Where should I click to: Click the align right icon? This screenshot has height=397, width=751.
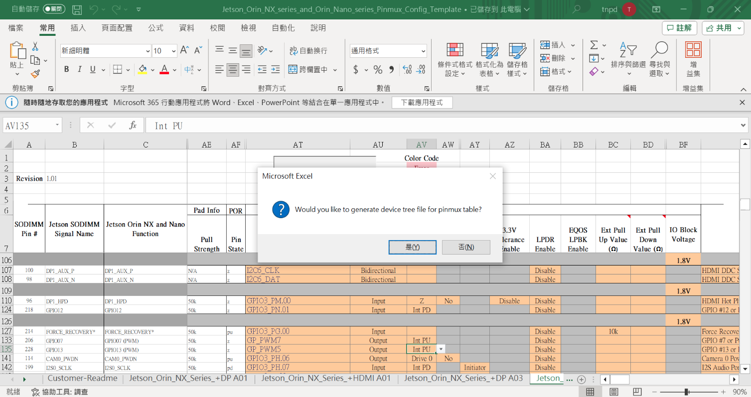click(x=246, y=70)
